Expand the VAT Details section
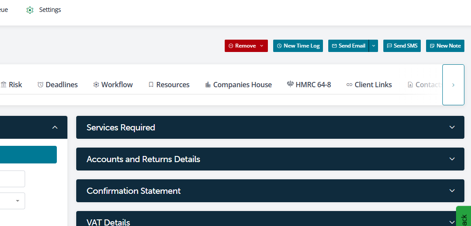This screenshot has height=226, width=471. point(452,222)
